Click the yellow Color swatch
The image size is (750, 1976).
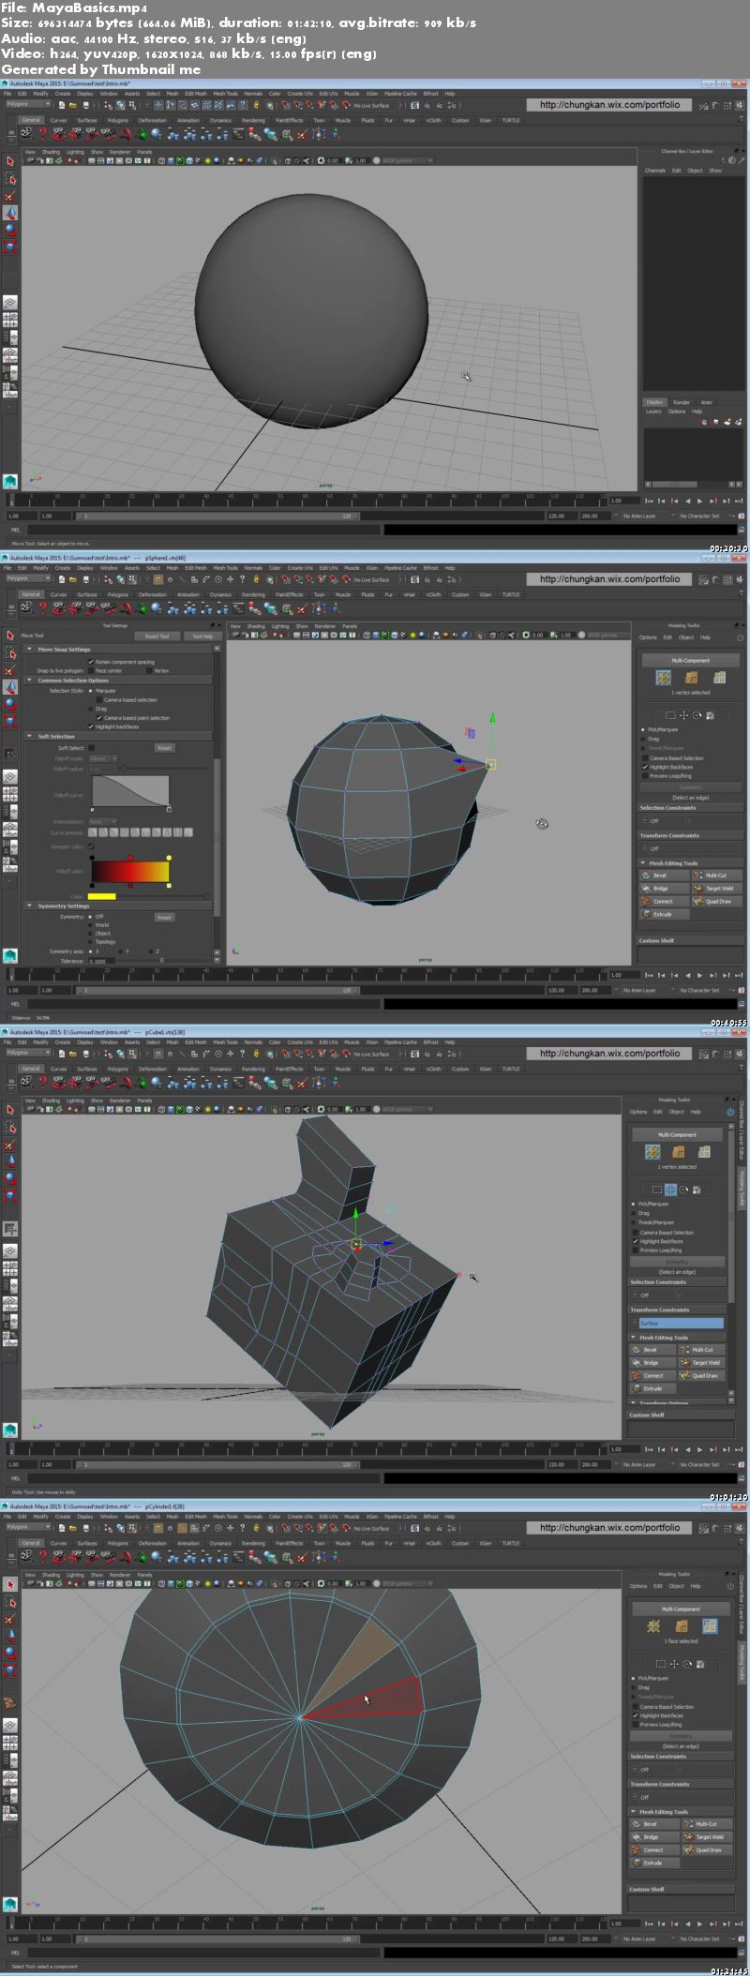click(101, 896)
